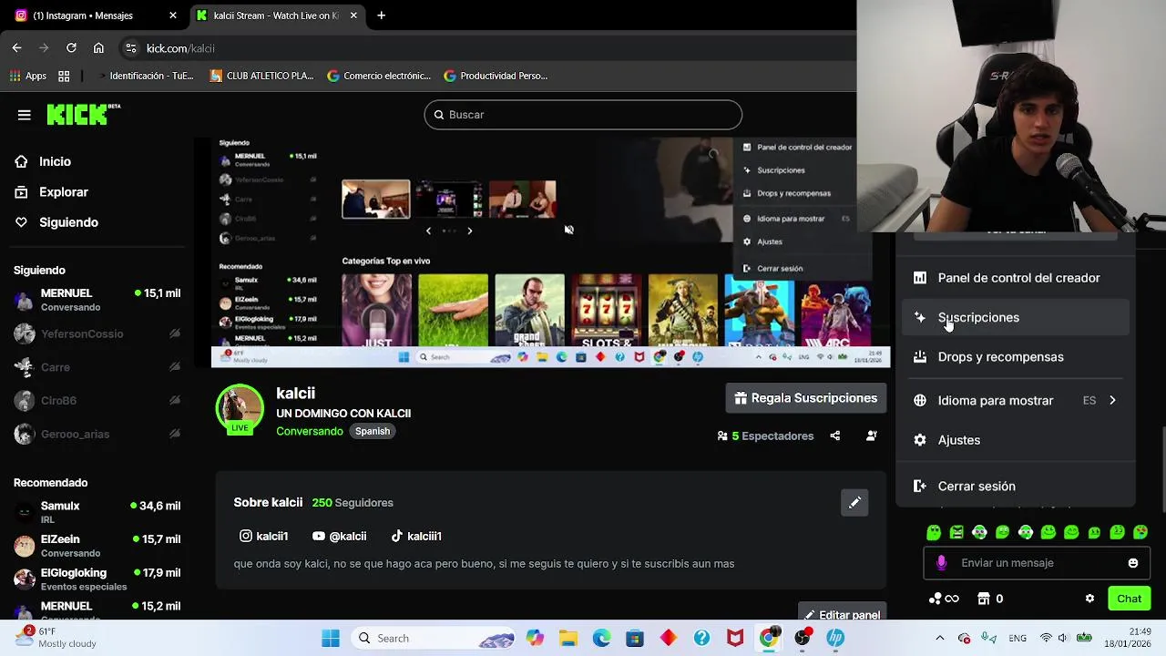Open a new browser tab
The image size is (1166, 656).
[382, 15]
